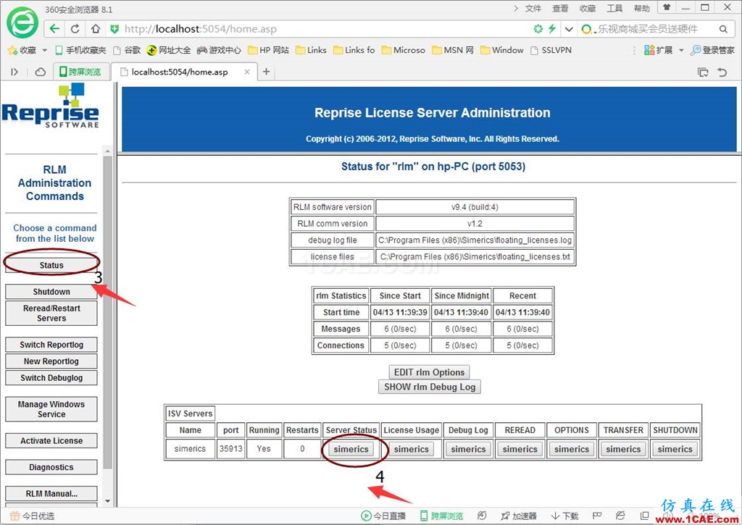Open the site directory bookmark
The width and height of the screenshot is (742, 525).
pyautogui.click(x=168, y=50)
